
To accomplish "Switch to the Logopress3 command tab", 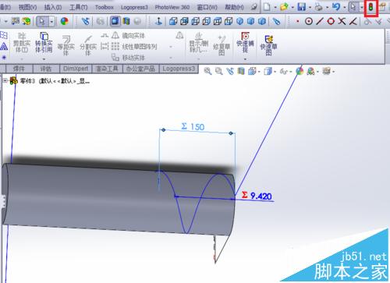I will tap(179, 69).
